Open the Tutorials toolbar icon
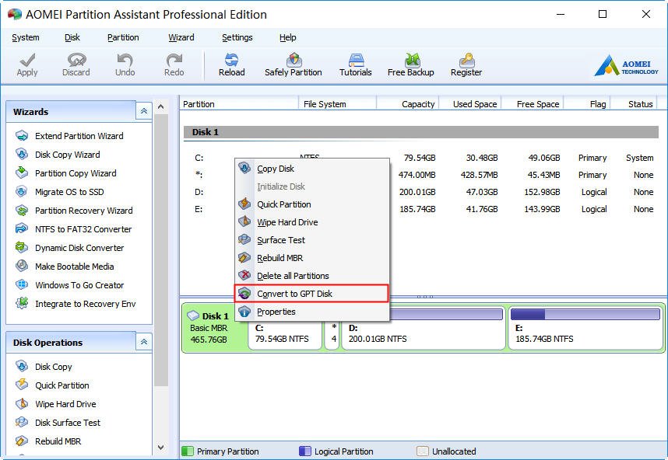The height and width of the screenshot is (460, 668). 356,60
